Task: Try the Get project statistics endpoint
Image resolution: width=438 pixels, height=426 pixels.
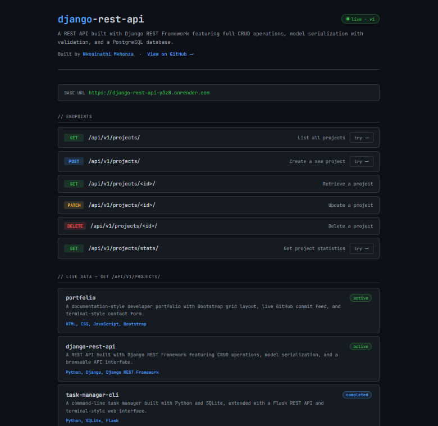Action: tap(362, 248)
